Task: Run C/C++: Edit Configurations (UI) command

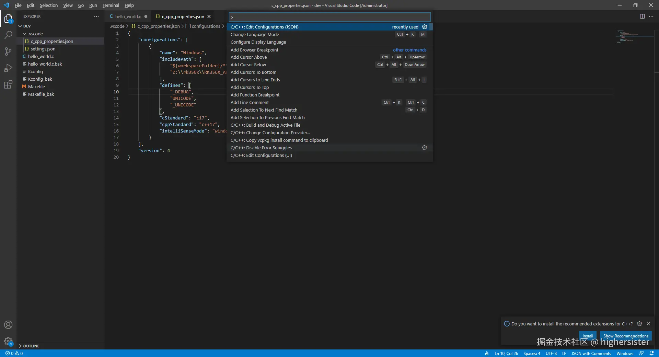Action: [x=329, y=155]
